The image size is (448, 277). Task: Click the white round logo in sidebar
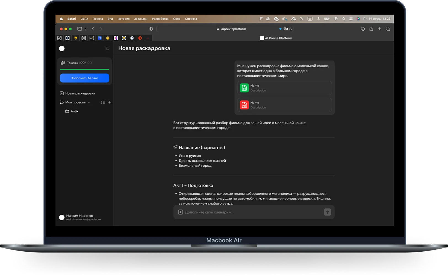[x=62, y=49]
